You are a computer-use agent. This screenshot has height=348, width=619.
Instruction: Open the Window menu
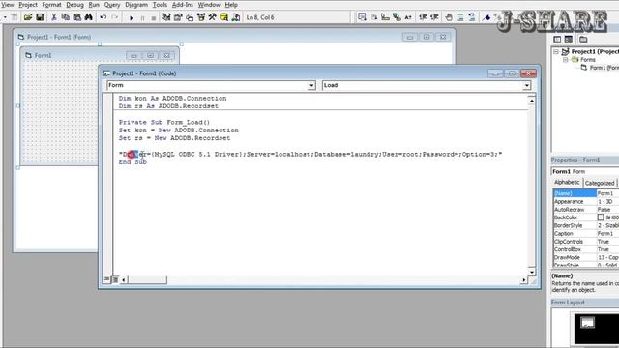tap(209, 5)
